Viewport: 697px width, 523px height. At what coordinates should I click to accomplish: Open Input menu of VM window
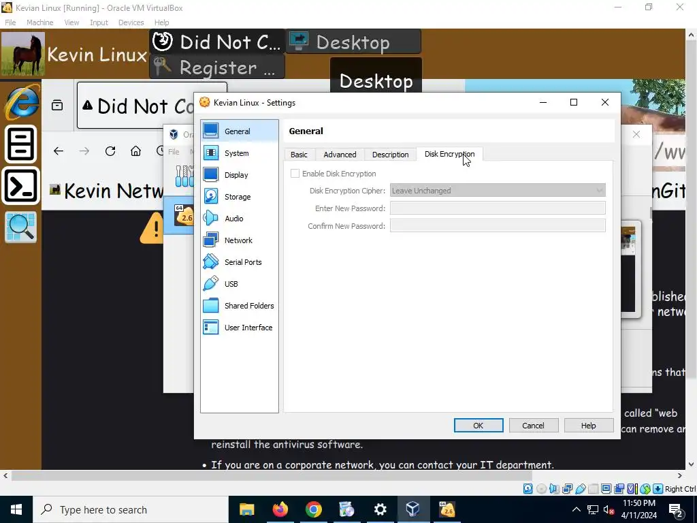[99, 22]
